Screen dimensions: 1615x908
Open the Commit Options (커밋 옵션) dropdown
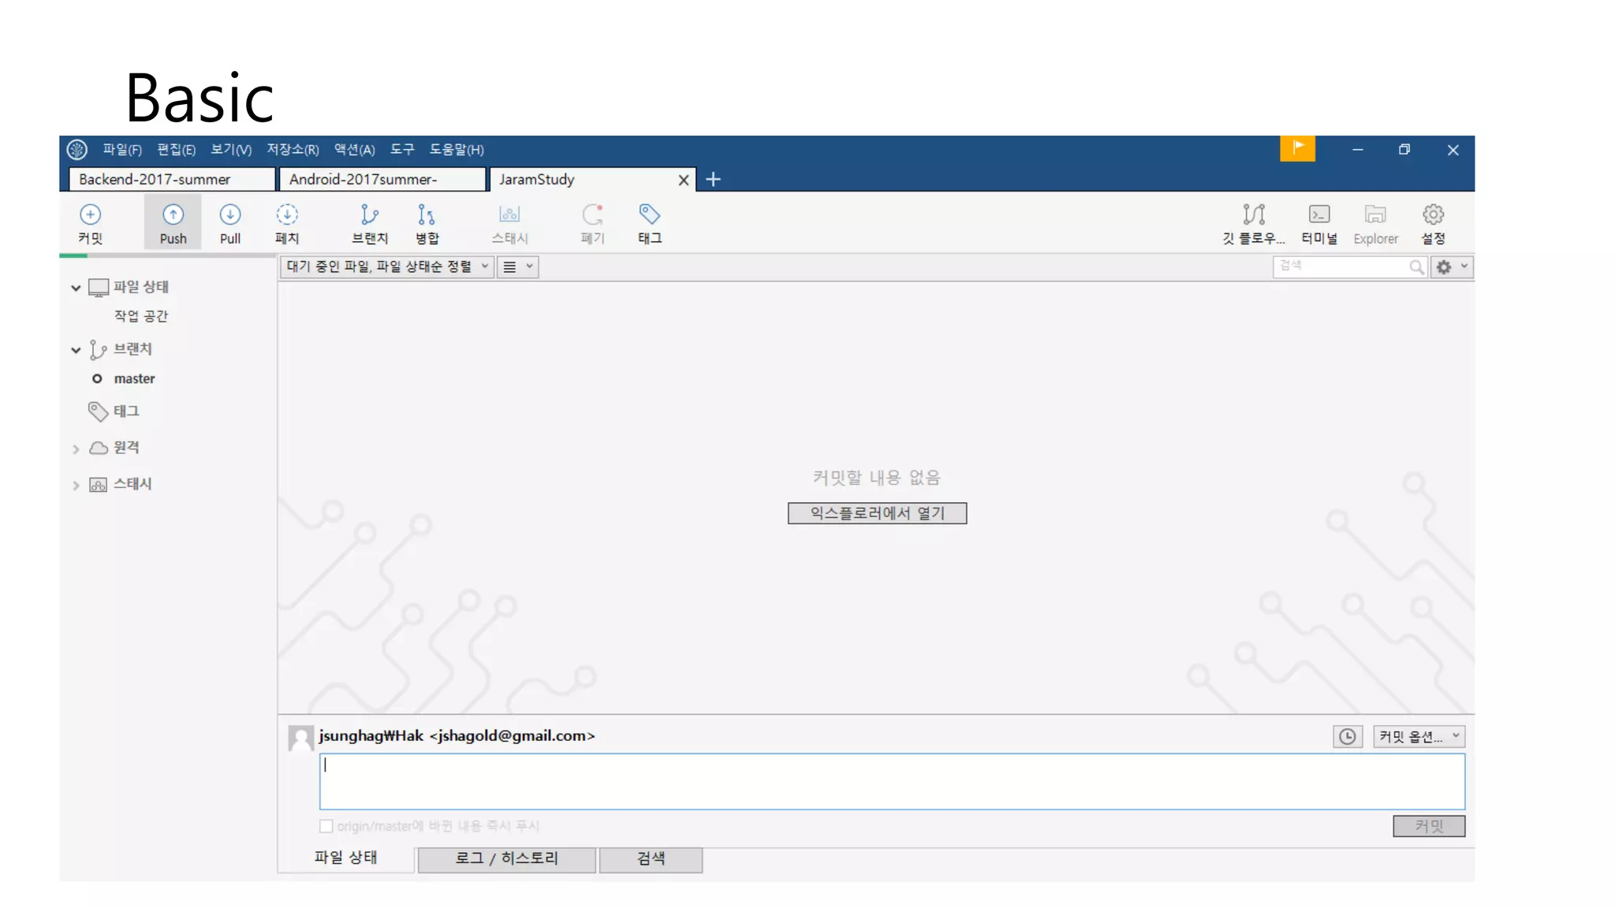(1419, 736)
